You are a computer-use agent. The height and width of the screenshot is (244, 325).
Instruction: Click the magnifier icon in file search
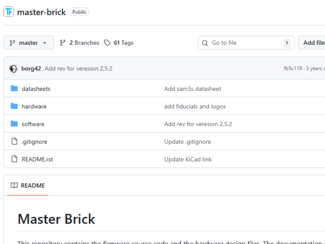pos(205,43)
